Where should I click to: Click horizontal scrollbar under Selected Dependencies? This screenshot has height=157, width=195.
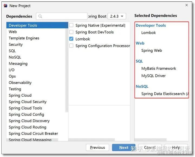pos(151,140)
